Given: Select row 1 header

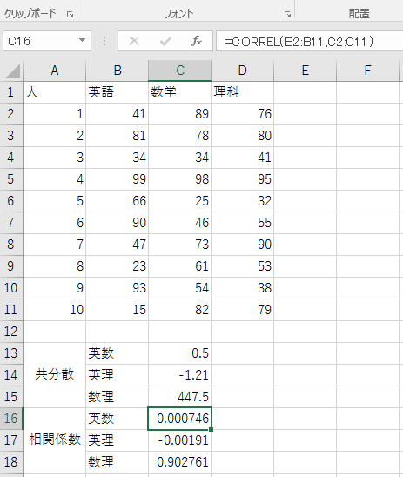Looking at the screenshot, I should point(11,92).
